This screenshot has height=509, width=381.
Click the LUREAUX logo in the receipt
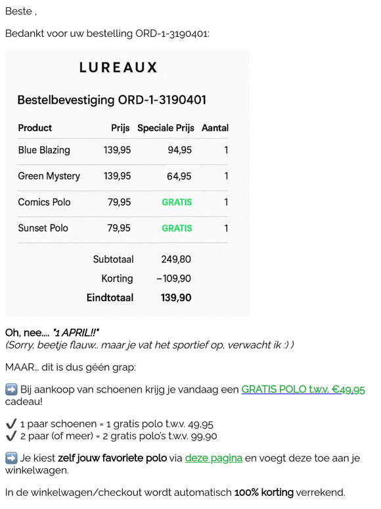click(x=118, y=68)
